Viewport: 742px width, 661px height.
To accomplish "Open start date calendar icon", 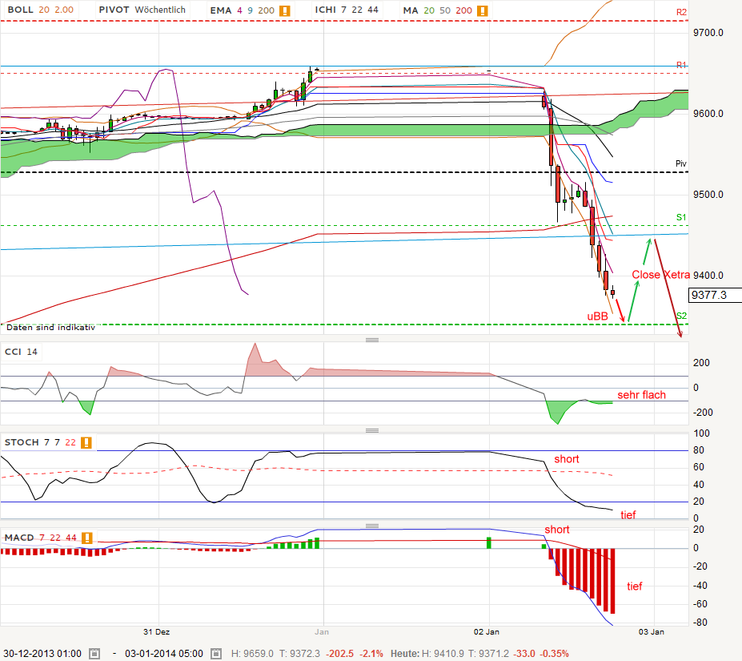I will point(94,654).
